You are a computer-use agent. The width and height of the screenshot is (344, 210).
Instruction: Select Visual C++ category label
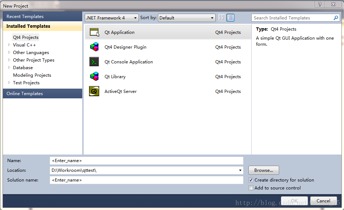(x=25, y=45)
